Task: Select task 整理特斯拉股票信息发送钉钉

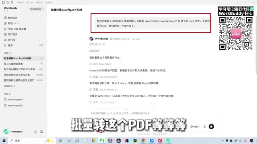Action: (x=23, y=80)
